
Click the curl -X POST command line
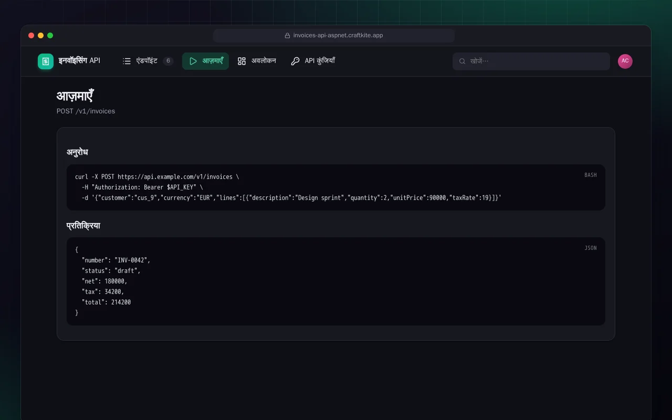click(x=157, y=177)
